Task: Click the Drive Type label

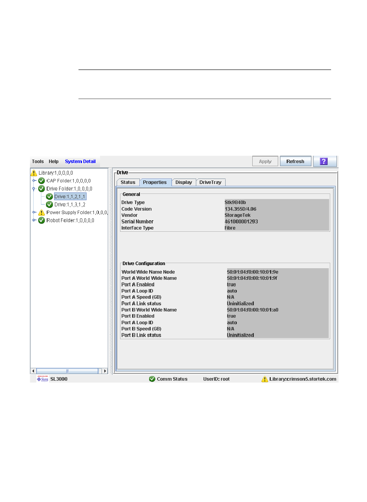Action: point(133,203)
